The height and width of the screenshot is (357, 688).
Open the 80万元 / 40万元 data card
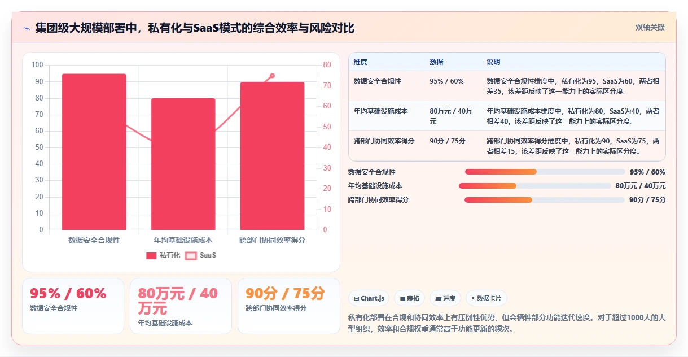coord(181,306)
